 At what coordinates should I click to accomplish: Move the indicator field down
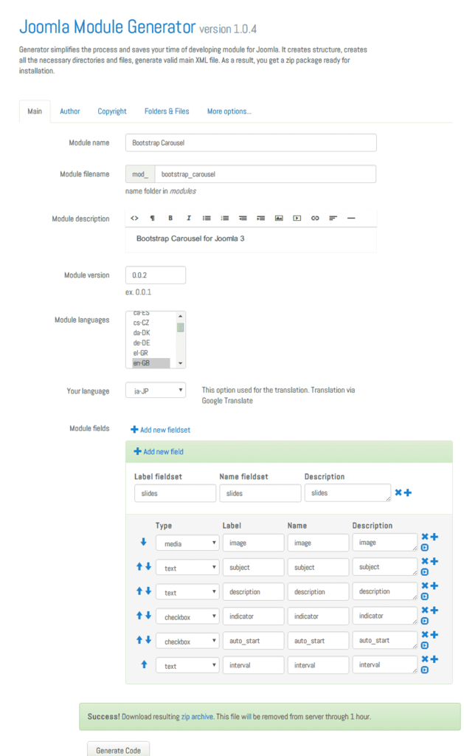(148, 615)
